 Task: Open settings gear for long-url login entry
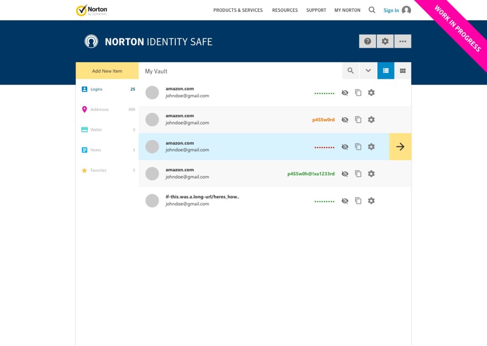(371, 200)
